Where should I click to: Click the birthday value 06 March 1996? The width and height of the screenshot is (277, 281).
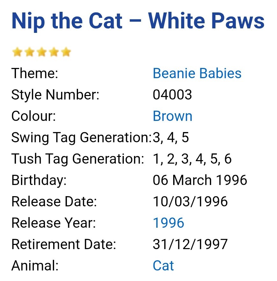pyautogui.click(x=200, y=180)
